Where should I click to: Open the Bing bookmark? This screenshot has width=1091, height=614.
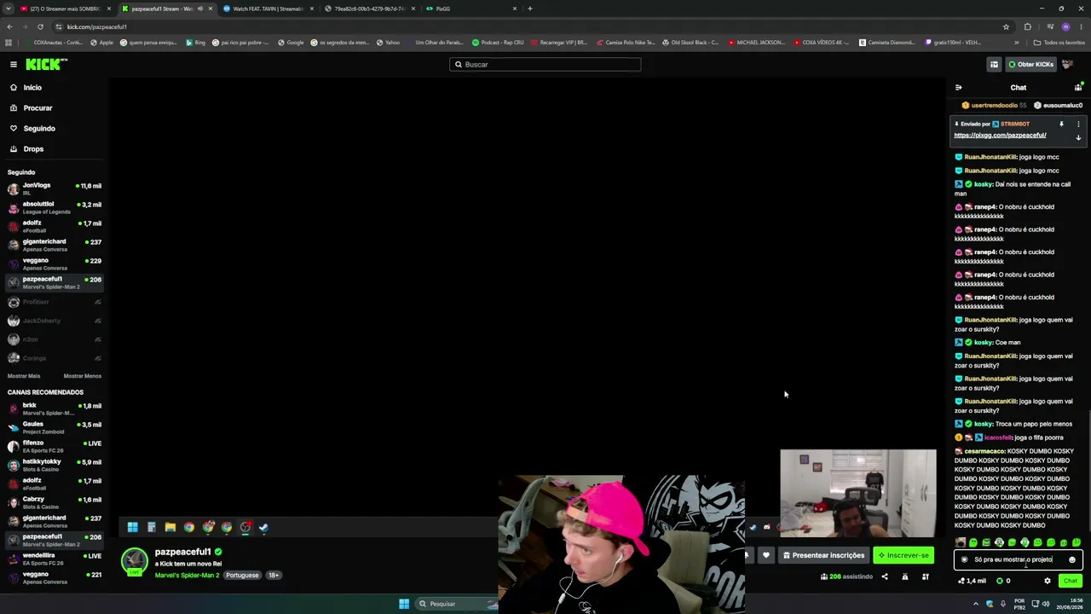195,43
